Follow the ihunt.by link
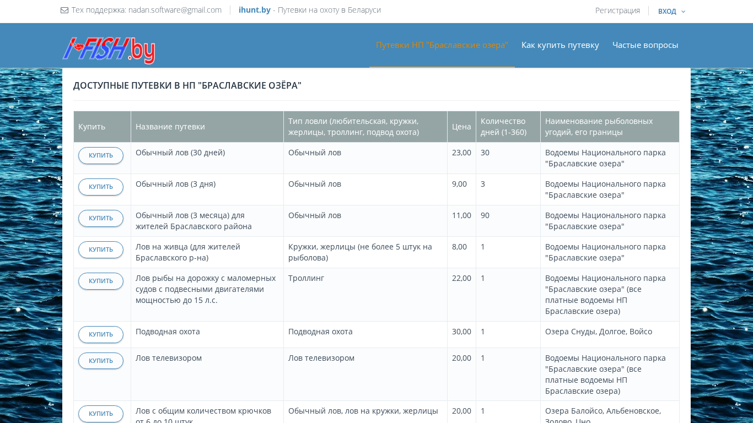This screenshot has width=753, height=423. 255,10
